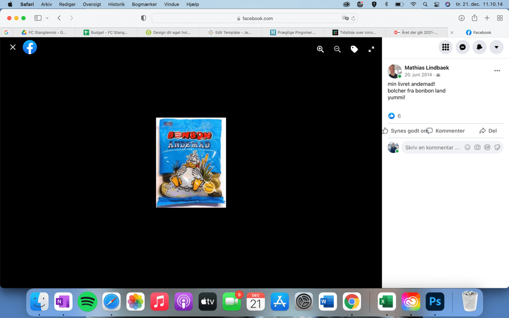Switch to Tidslinje over coro... tab

click(355, 32)
